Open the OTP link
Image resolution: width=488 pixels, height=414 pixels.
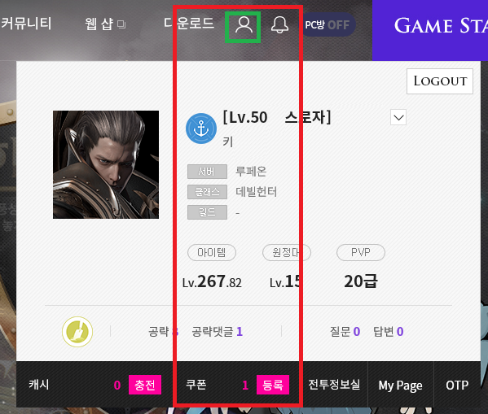(x=457, y=385)
